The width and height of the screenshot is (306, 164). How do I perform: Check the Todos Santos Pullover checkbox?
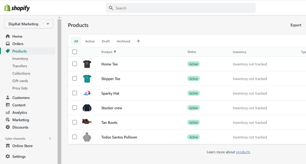tap(75, 137)
